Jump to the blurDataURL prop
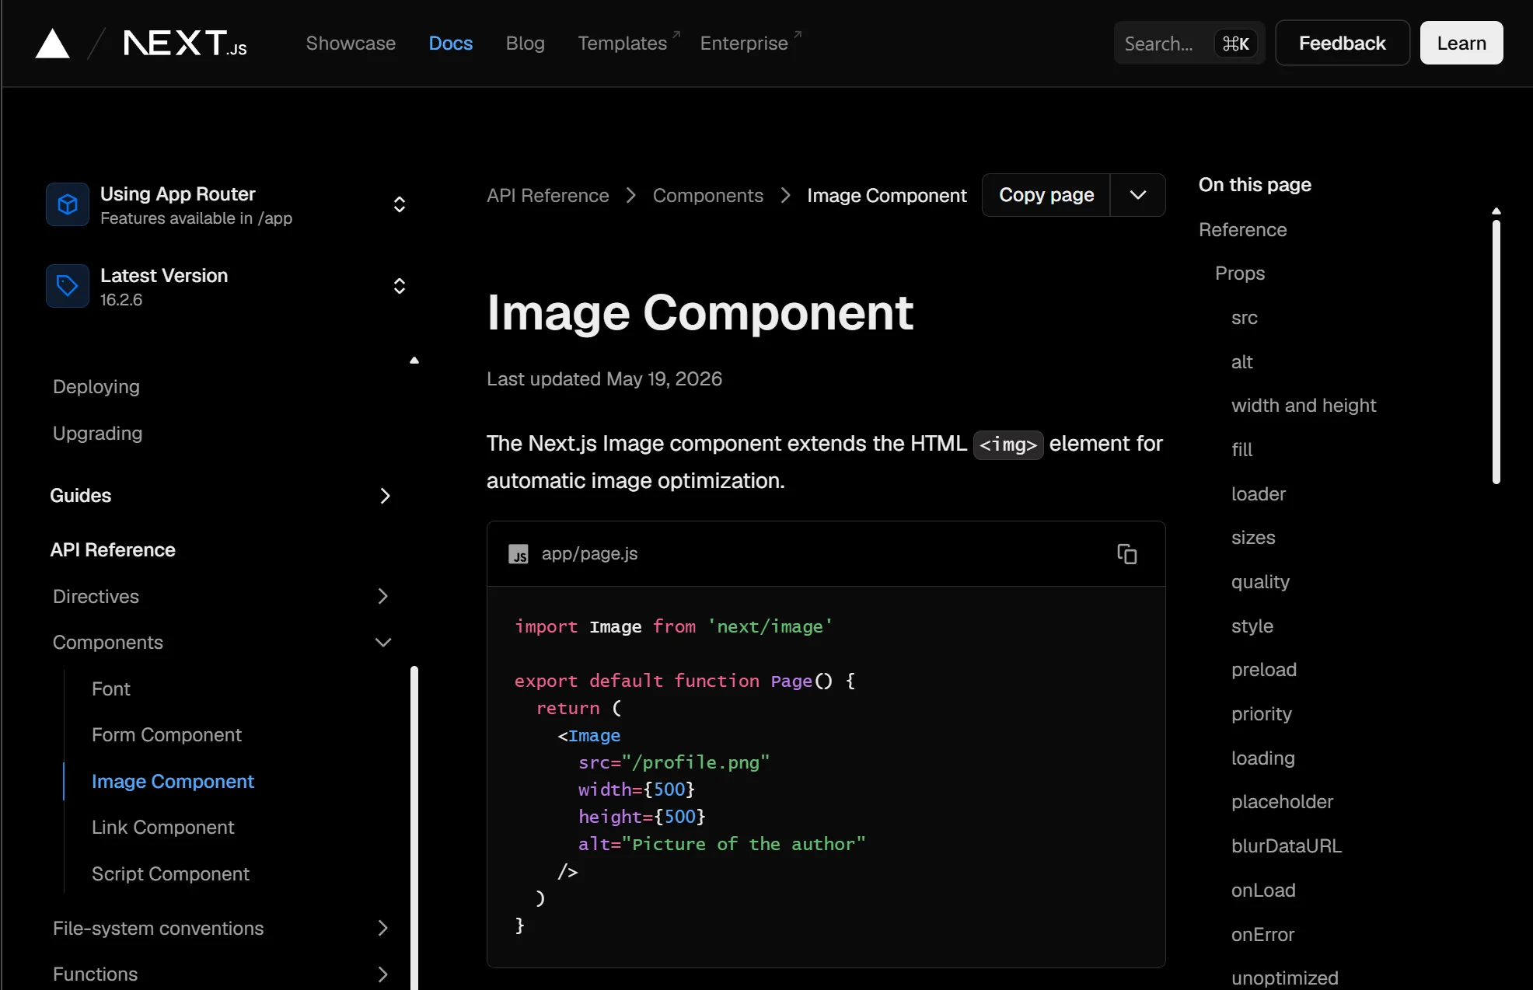This screenshot has height=990, width=1533. 1287,846
